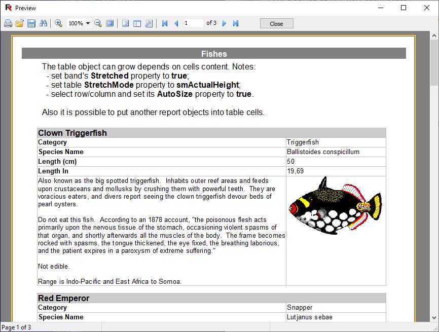The height and width of the screenshot is (332, 439).
Task: Click the Close preview button
Action: tap(277, 23)
